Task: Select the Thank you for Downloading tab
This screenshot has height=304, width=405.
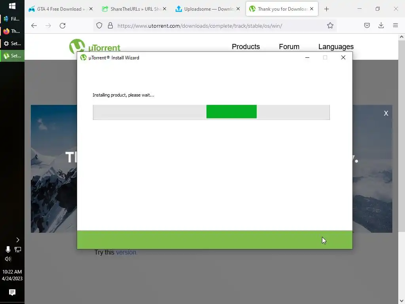Action: [x=282, y=9]
